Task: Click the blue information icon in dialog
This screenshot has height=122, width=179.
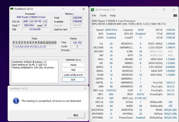Action: (x=16, y=101)
